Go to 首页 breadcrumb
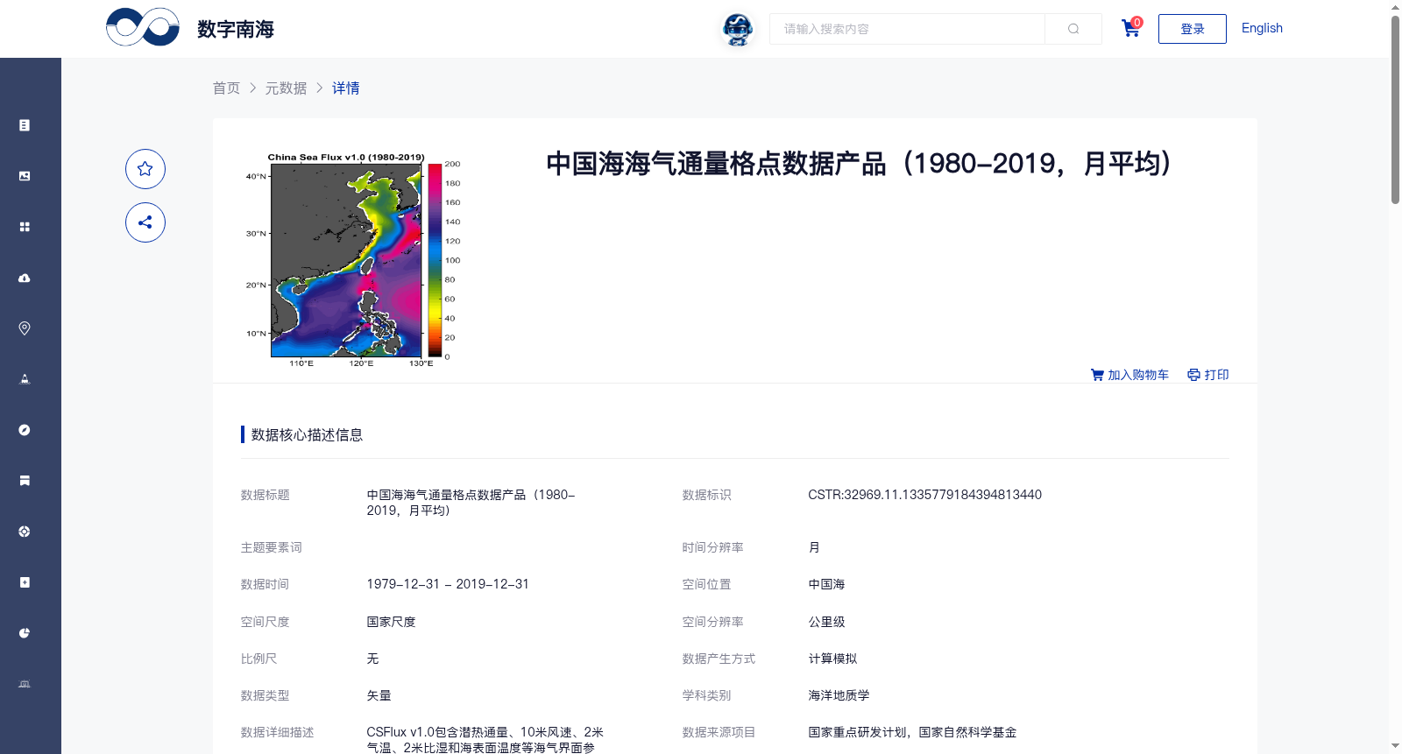The height and width of the screenshot is (754, 1402). coord(226,88)
